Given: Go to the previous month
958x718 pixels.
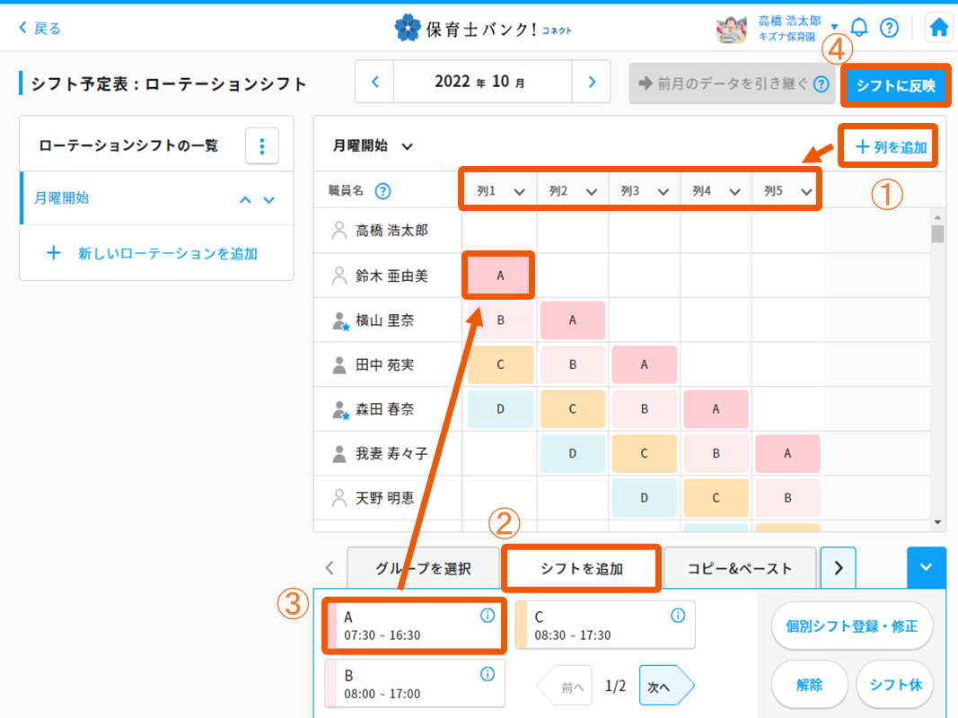Looking at the screenshot, I should pos(375,82).
